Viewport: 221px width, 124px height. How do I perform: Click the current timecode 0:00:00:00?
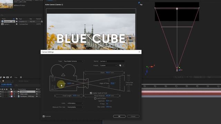click(7, 84)
